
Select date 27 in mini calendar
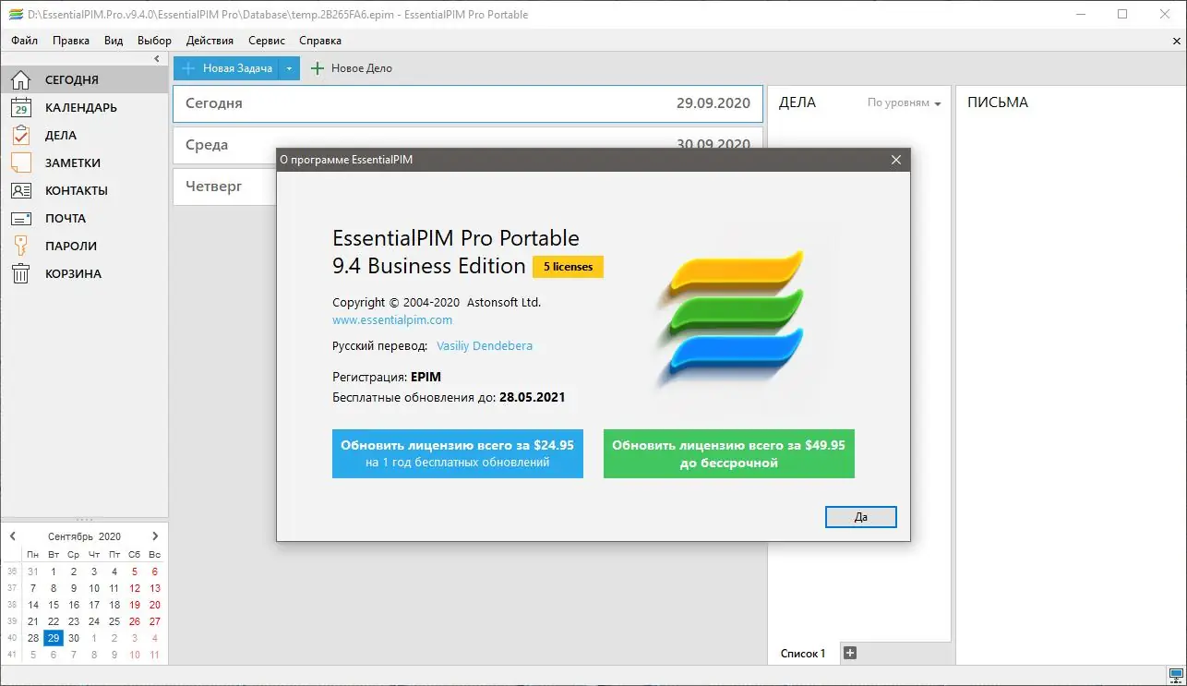click(x=155, y=621)
